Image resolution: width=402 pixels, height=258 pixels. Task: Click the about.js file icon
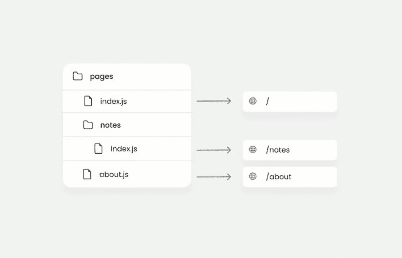(87, 174)
